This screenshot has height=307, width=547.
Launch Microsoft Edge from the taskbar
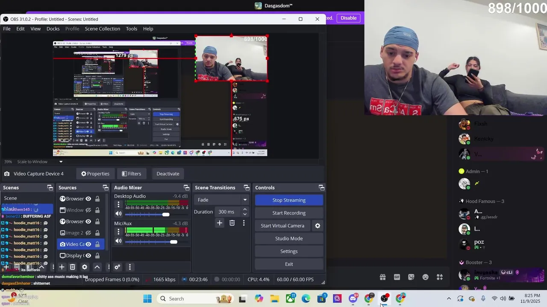click(306, 298)
